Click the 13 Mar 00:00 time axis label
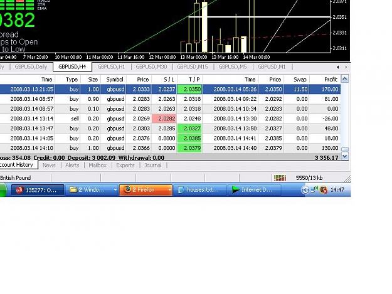The height and width of the screenshot is (294, 392). click(194, 57)
